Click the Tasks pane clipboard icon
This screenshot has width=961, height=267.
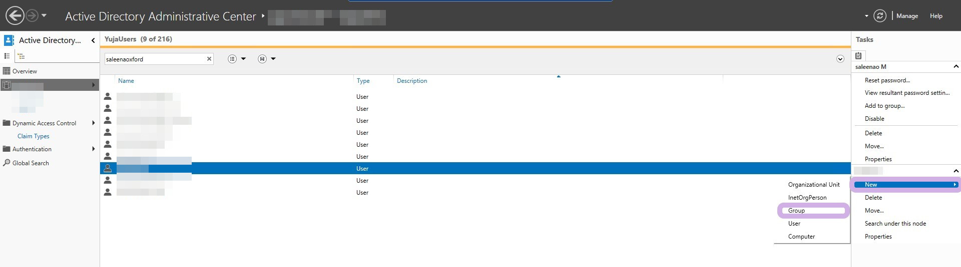858,56
